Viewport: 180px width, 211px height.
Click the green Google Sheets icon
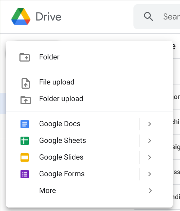(25, 141)
